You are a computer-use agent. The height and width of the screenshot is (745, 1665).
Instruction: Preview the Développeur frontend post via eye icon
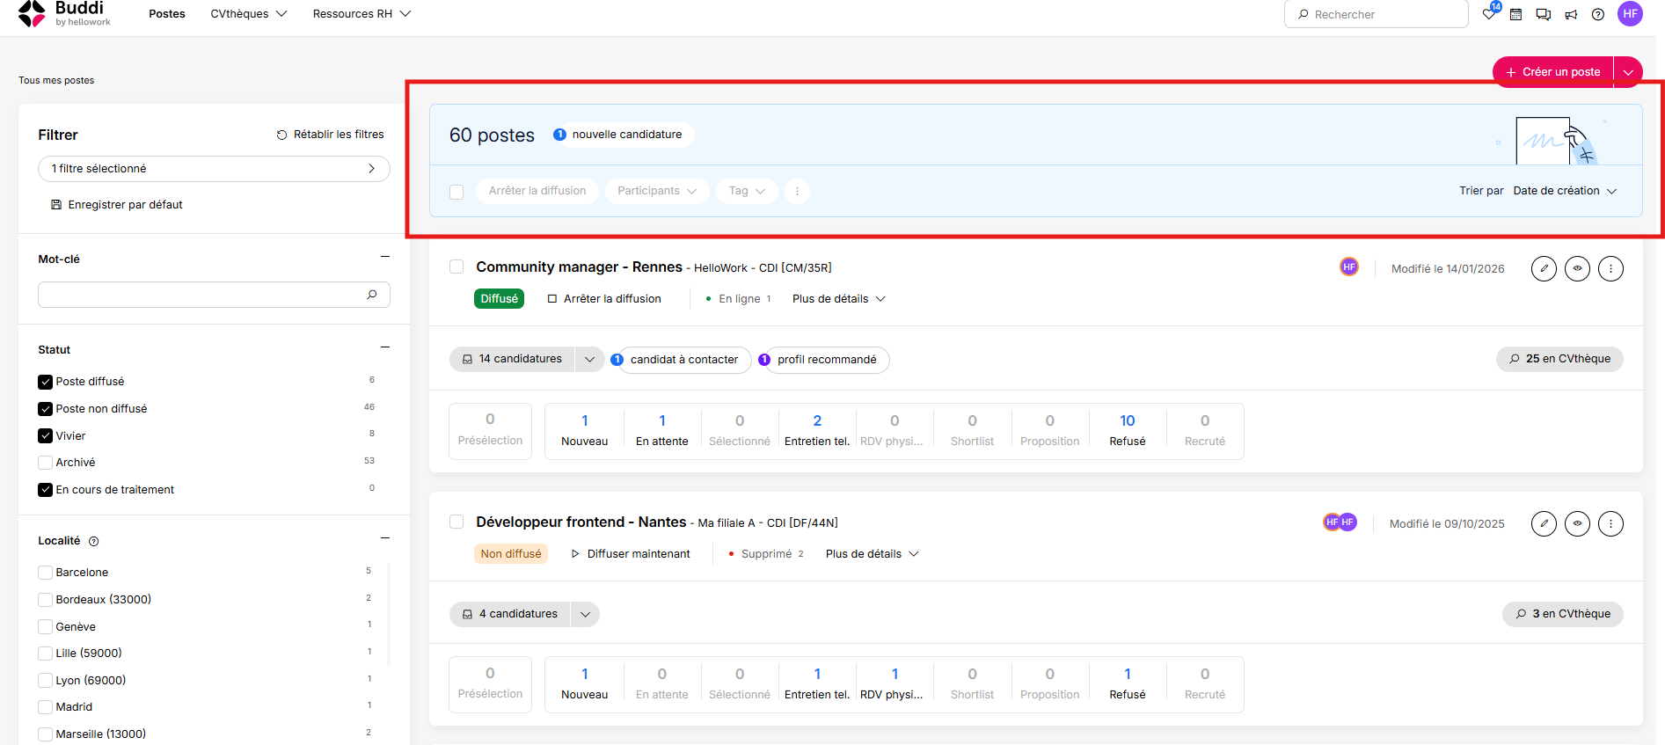click(x=1577, y=523)
